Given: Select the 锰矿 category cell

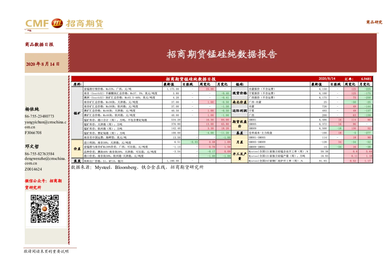Looking at the screenshot, I should pos(77,113).
